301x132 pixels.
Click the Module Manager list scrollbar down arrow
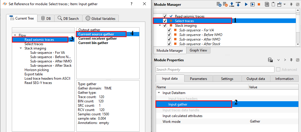(x=298, y=44)
